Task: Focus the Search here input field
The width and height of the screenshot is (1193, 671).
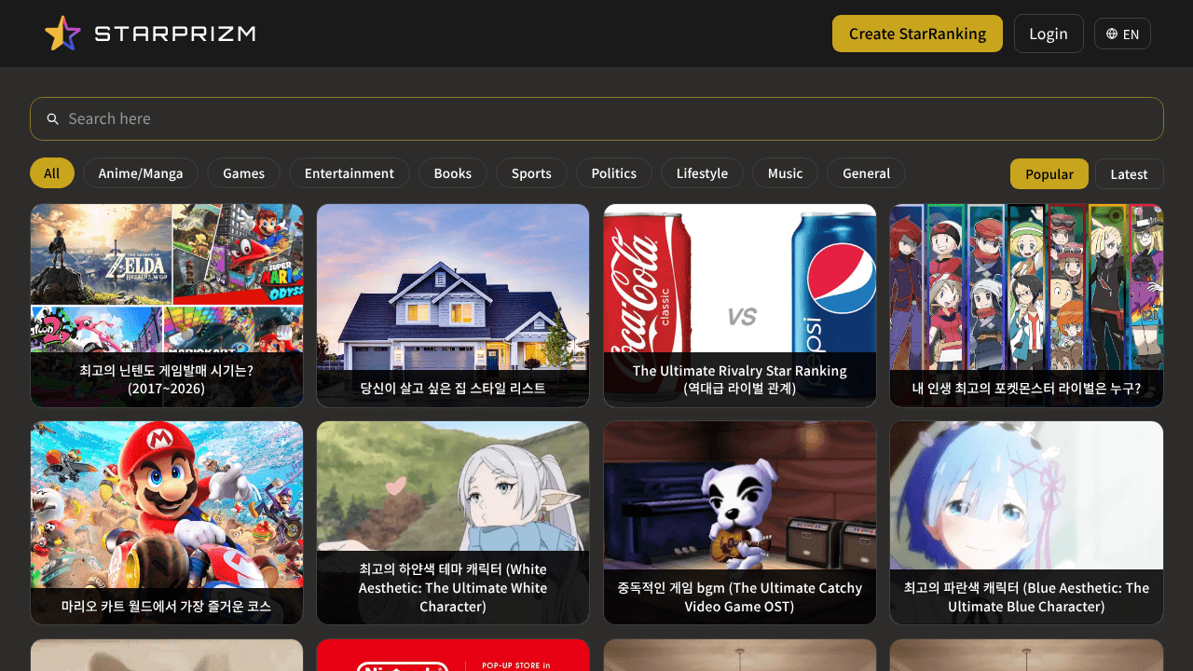Action: tap(596, 118)
